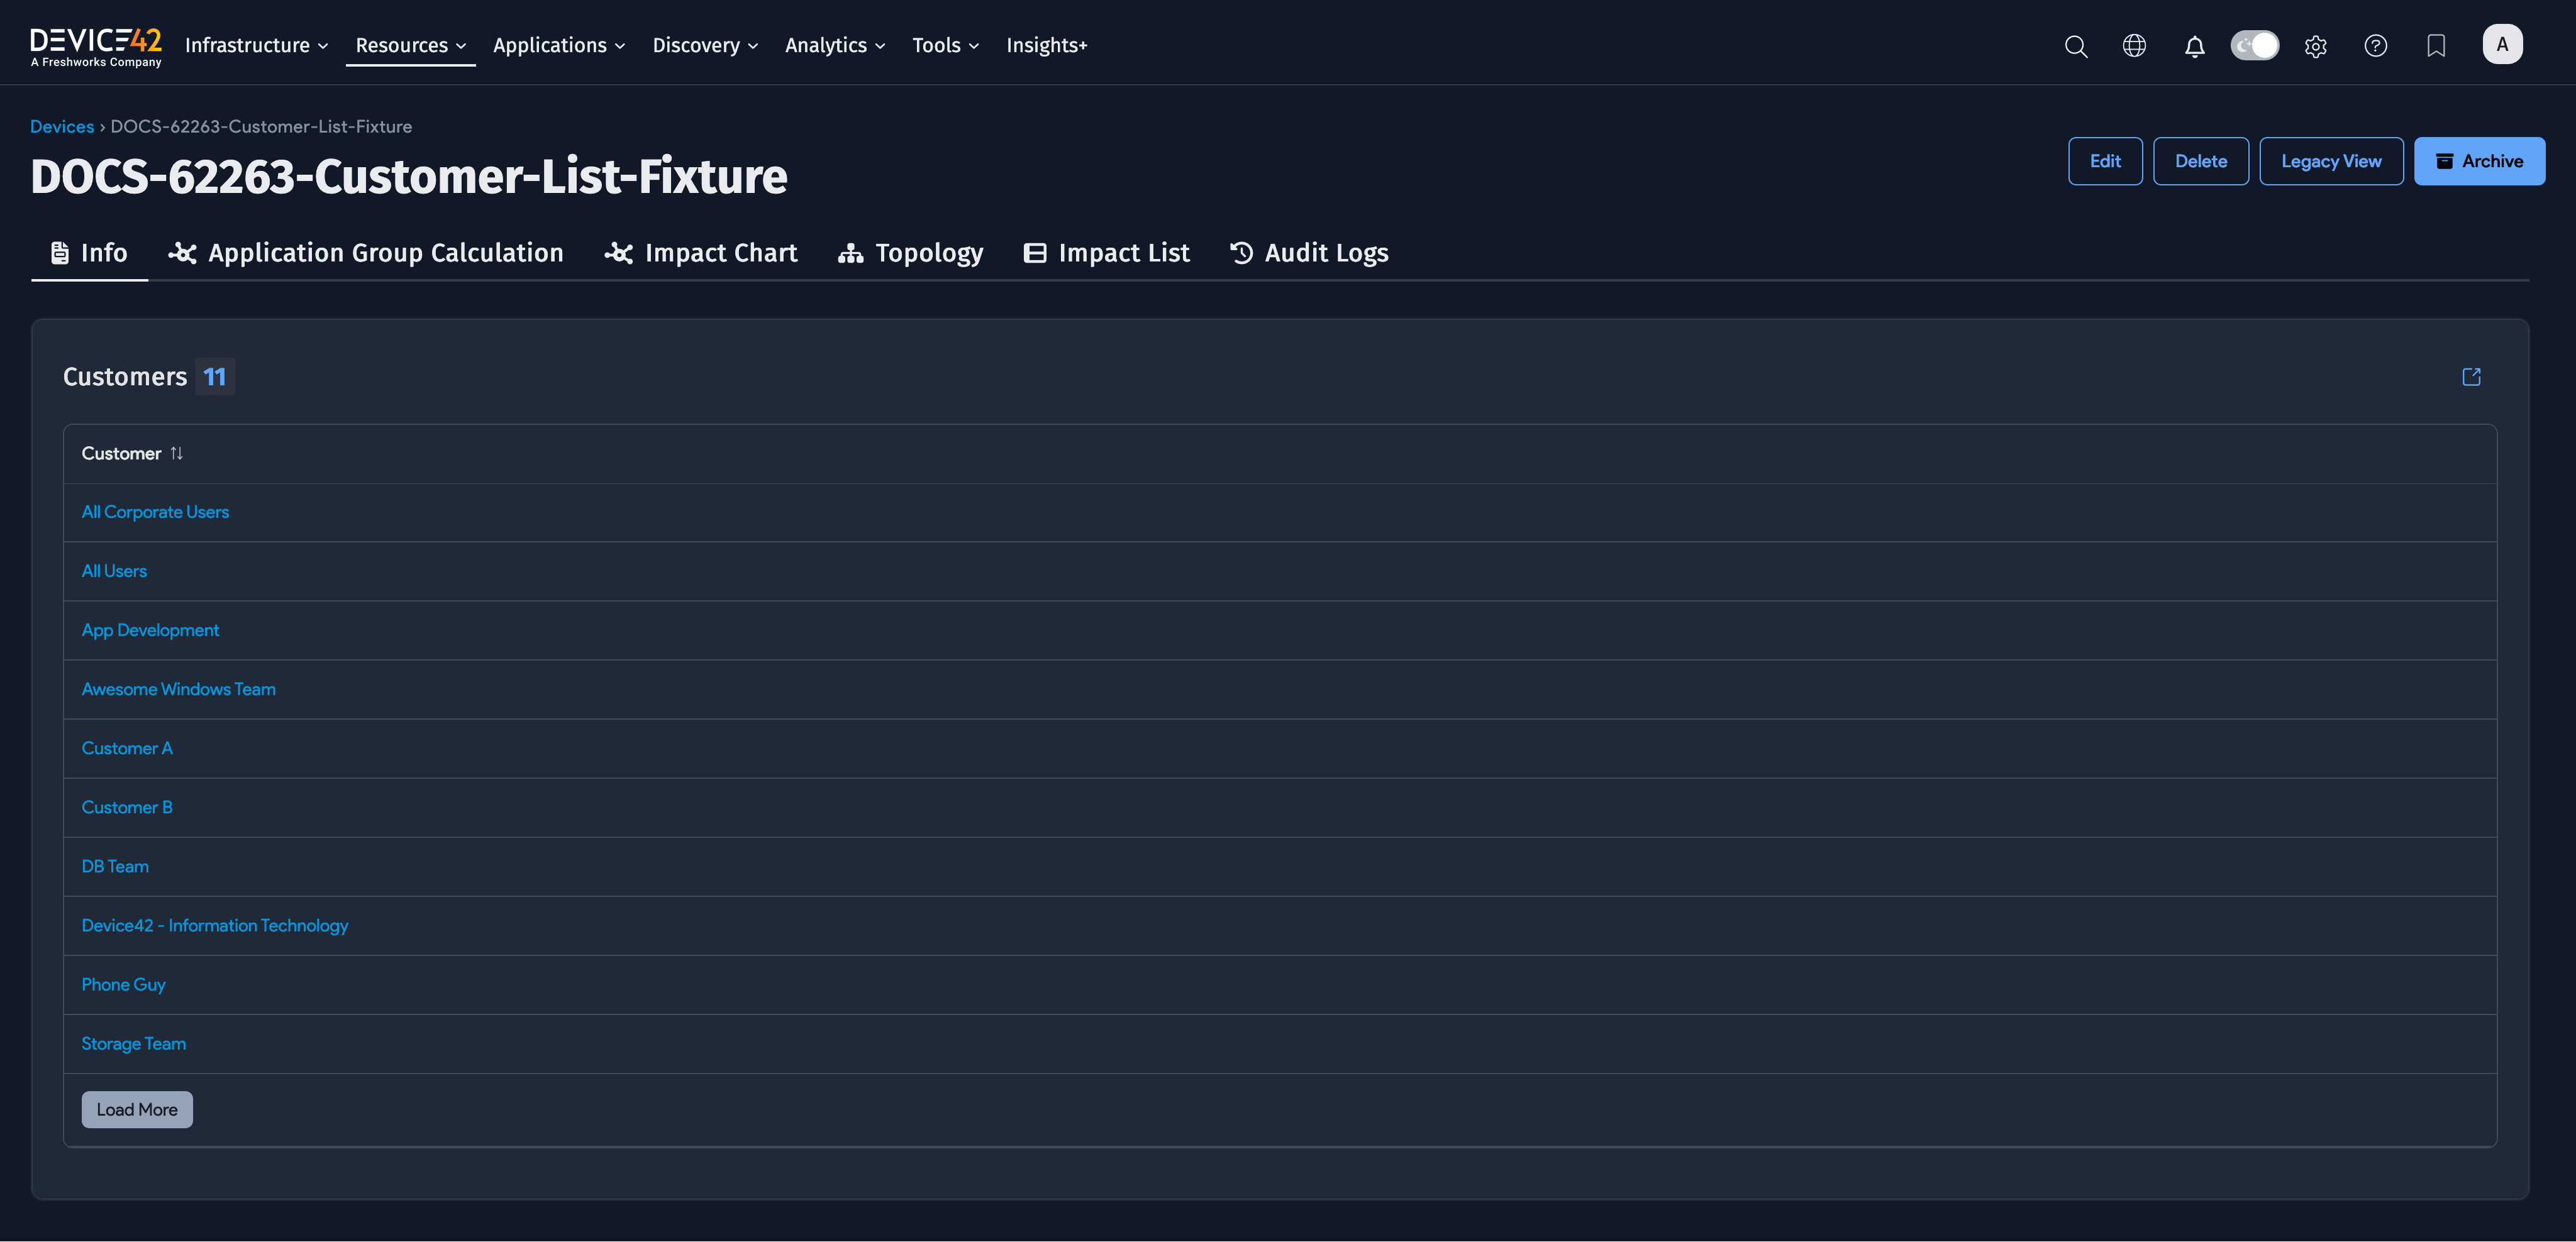Open the search icon in top bar

[2075, 46]
